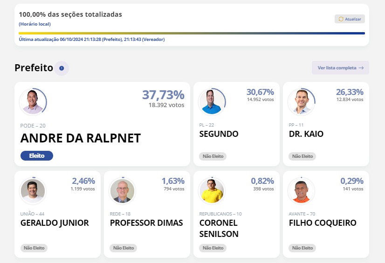Click Segundo's candidate photo
The height and width of the screenshot is (263, 385).
click(212, 101)
